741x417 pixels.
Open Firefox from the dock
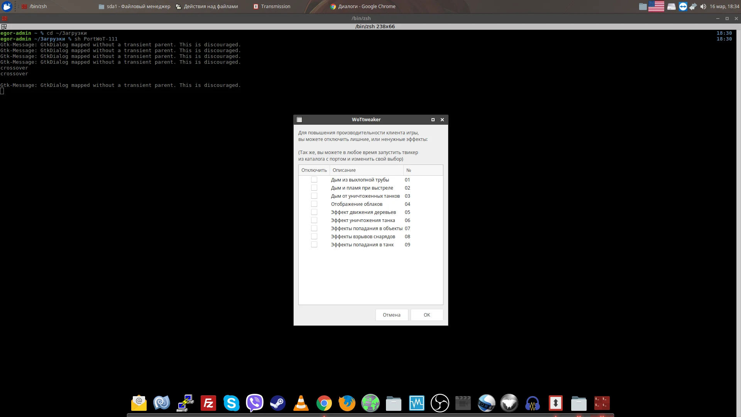click(347, 403)
